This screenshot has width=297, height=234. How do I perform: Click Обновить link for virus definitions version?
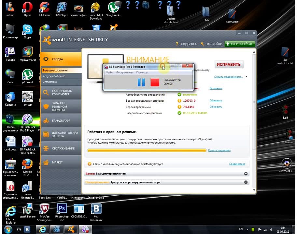[x=216, y=100]
